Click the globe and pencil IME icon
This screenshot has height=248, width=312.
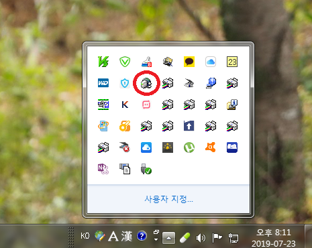tap(100, 236)
